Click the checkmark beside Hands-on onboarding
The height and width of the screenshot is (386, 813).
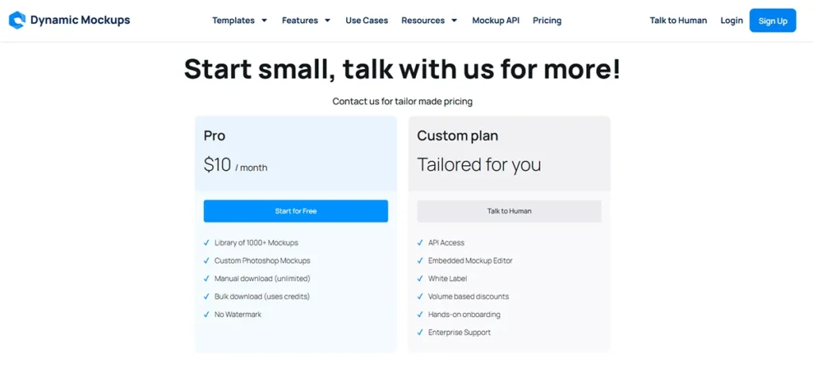tap(420, 315)
